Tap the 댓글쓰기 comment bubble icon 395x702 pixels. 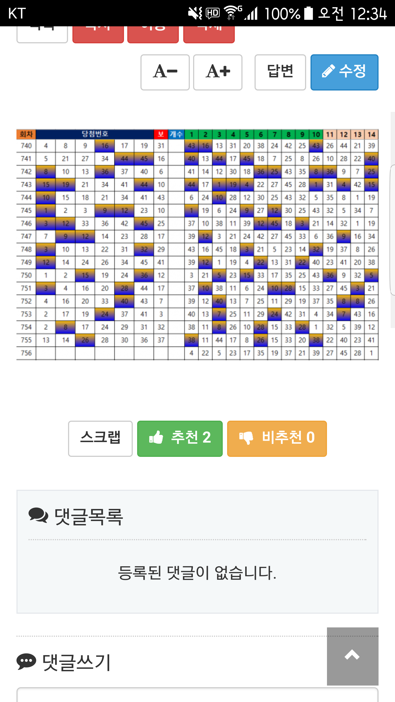click(26, 661)
